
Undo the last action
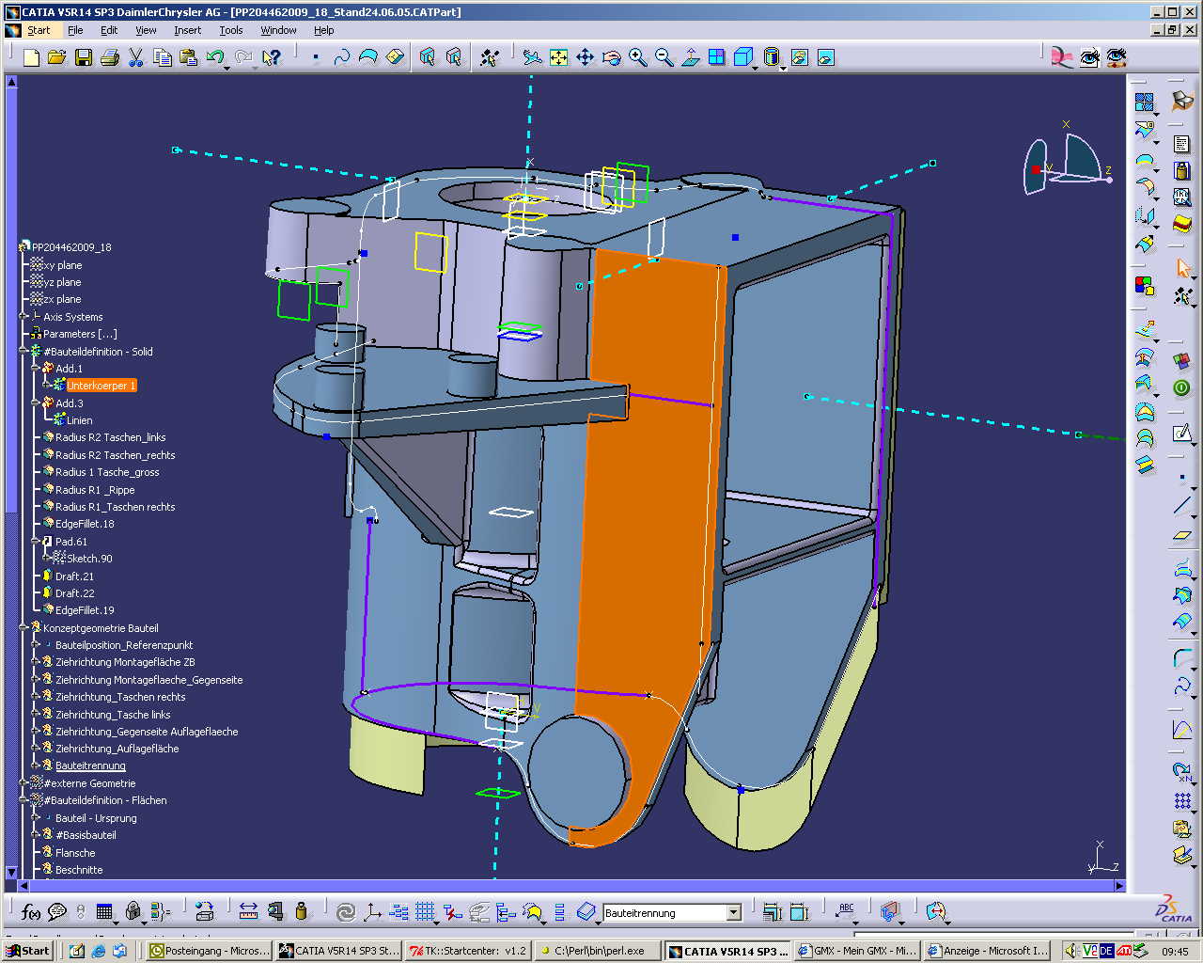point(214,58)
